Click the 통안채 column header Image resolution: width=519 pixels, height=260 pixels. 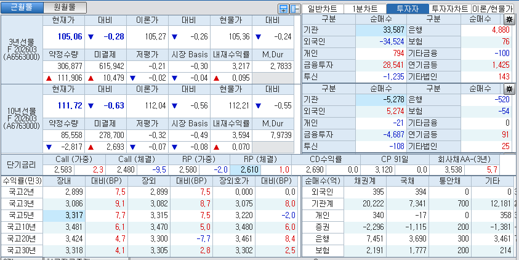pyautogui.click(x=450, y=181)
